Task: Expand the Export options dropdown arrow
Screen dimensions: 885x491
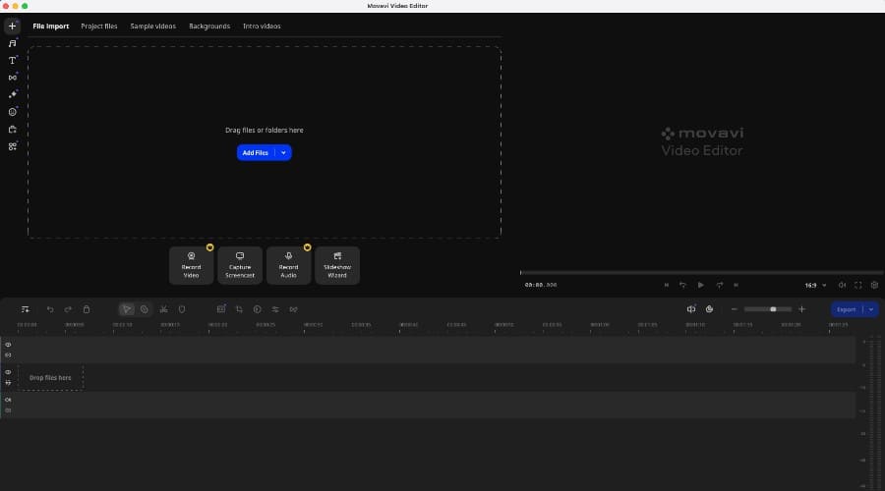Action: coord(870,309)
